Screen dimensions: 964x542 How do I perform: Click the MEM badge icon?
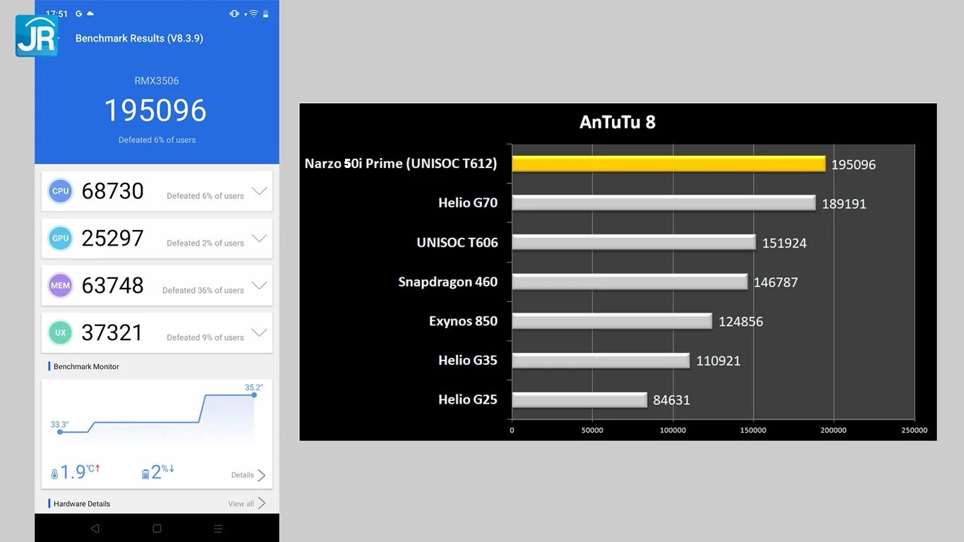(x=61, y=286)
